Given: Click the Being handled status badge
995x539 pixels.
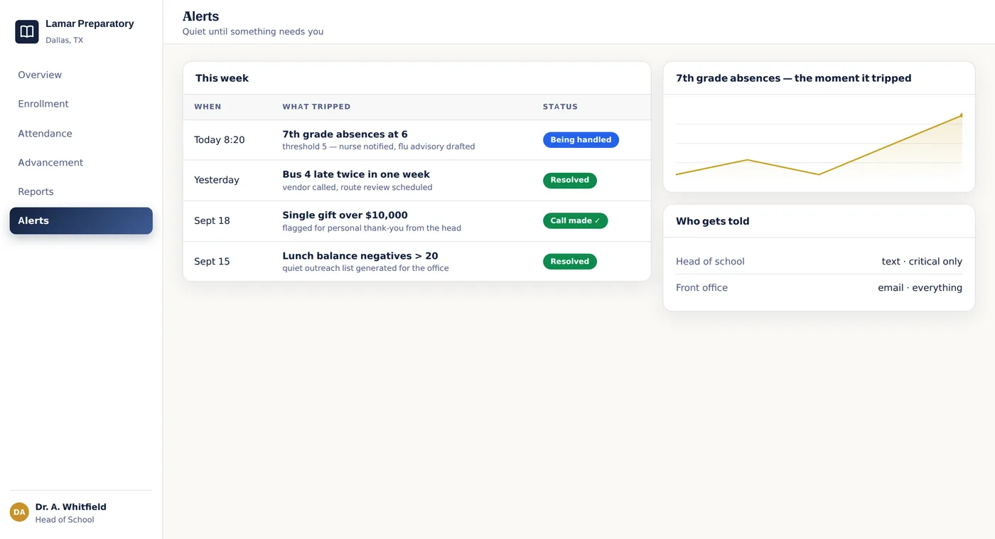Looking at the screenshot, I should [x=581, y=140].
